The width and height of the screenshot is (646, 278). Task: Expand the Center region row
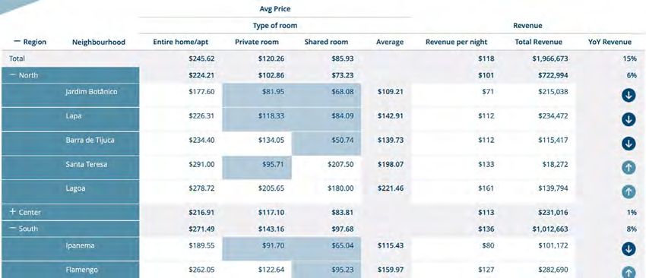13,212
